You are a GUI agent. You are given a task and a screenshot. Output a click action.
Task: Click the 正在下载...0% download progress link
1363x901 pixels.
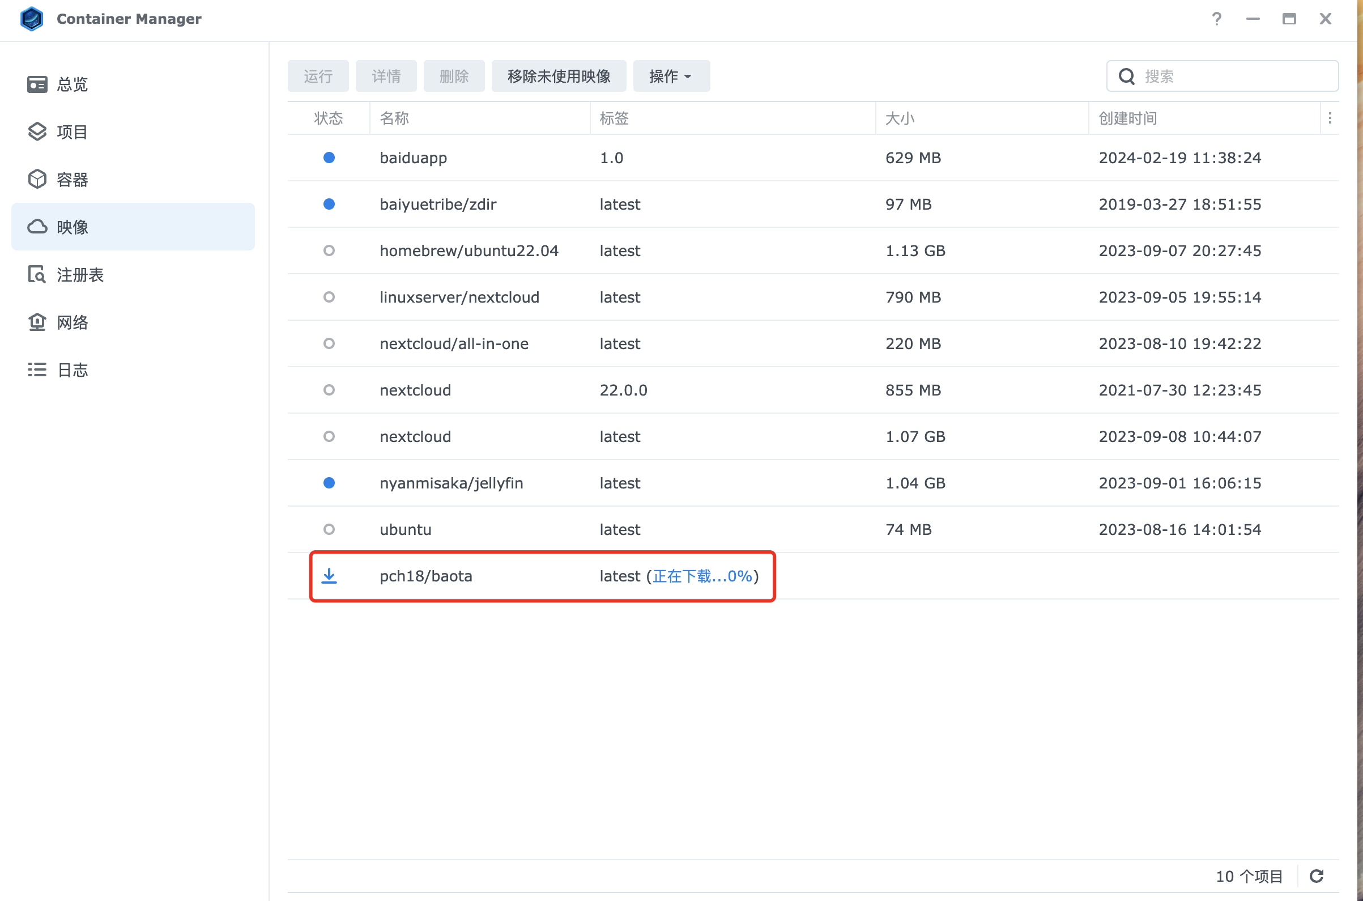coord(702,576)
